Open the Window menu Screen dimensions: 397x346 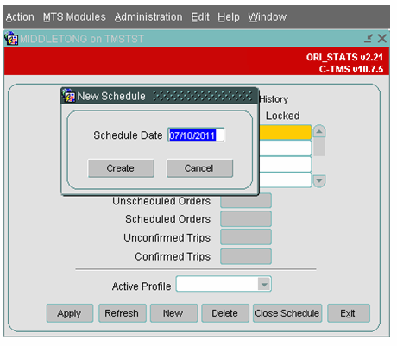[268, 17]
